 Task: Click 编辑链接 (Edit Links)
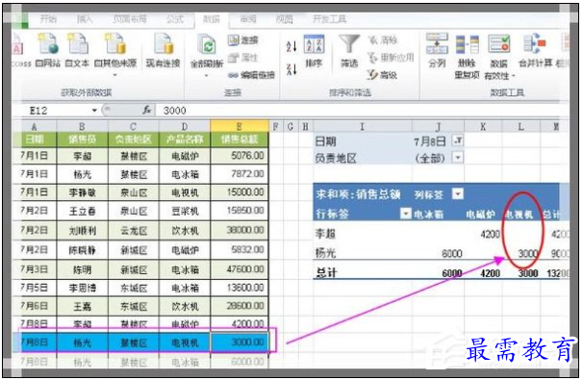pos(251,75)
